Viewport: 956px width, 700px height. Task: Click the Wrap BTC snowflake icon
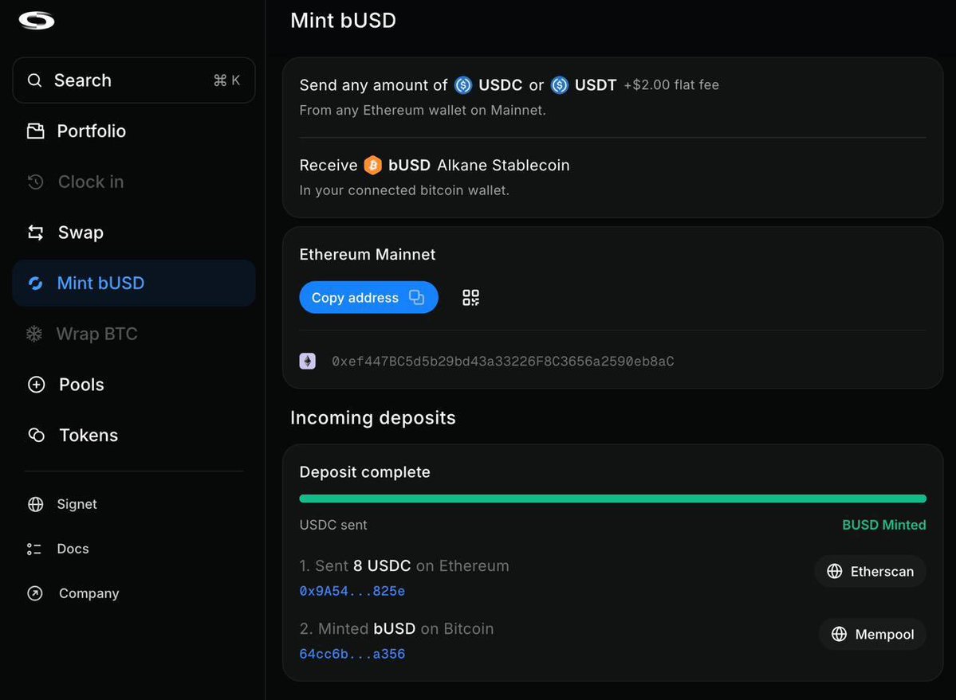[34, 334]
